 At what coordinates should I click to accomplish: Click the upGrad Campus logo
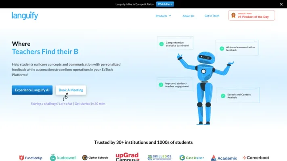[x=128, y=157]
